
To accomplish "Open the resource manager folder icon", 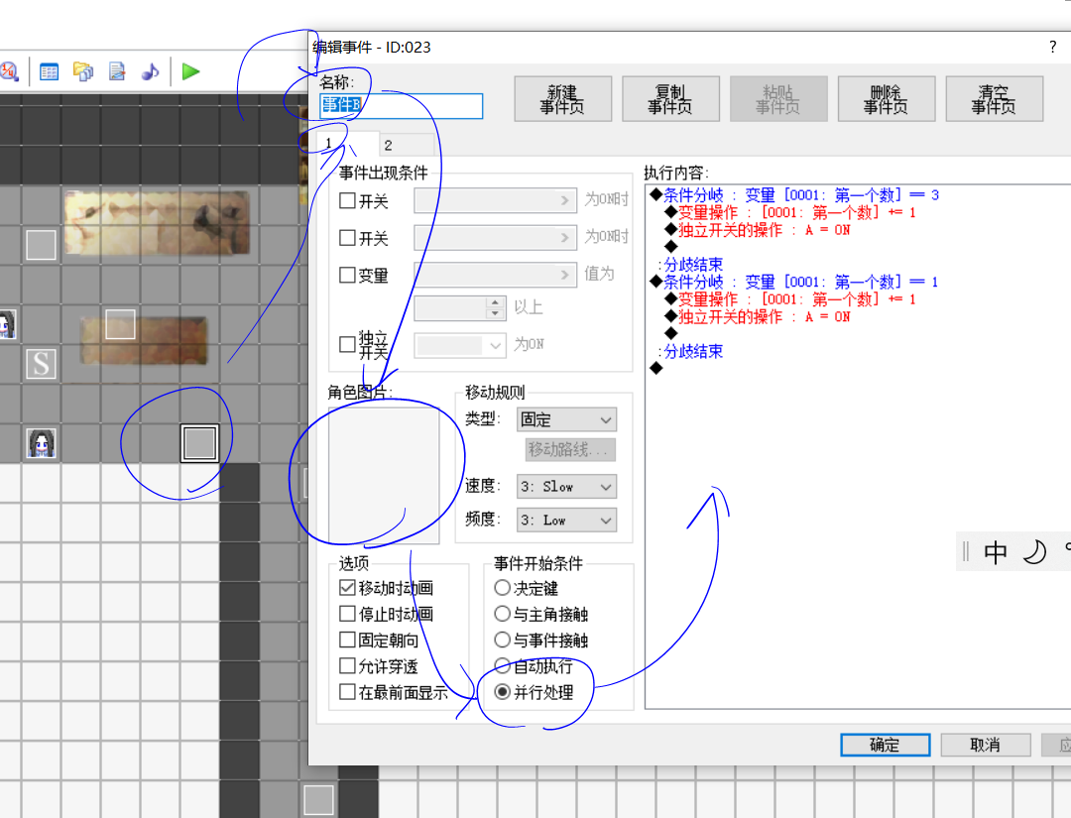I will tap(83, 71).
